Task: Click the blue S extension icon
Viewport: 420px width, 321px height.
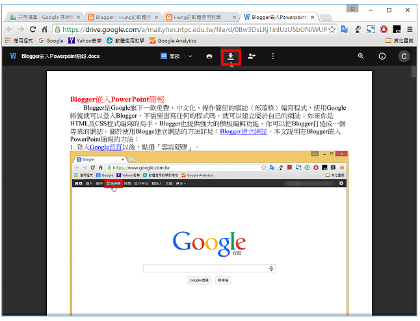Action: (x=371, y=29)
